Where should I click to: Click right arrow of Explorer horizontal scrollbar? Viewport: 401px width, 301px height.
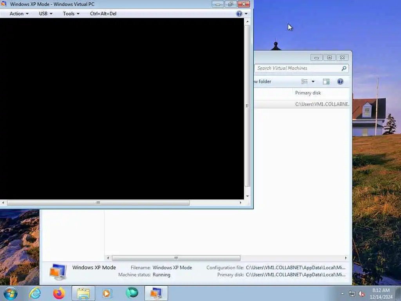(346, 258)
